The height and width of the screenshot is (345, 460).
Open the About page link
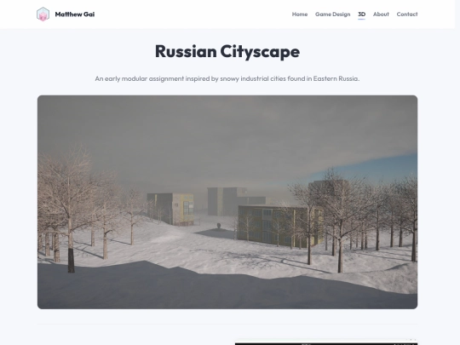coord(381,14)
